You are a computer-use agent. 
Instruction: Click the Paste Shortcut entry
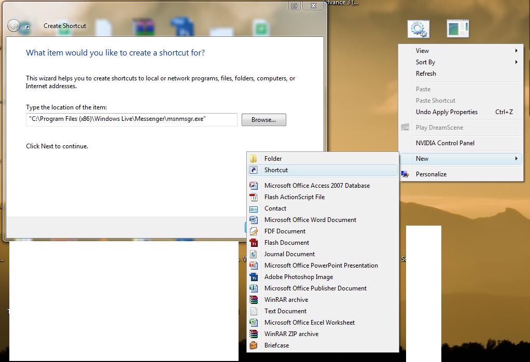pyautogui.click(x=461, y=101)
